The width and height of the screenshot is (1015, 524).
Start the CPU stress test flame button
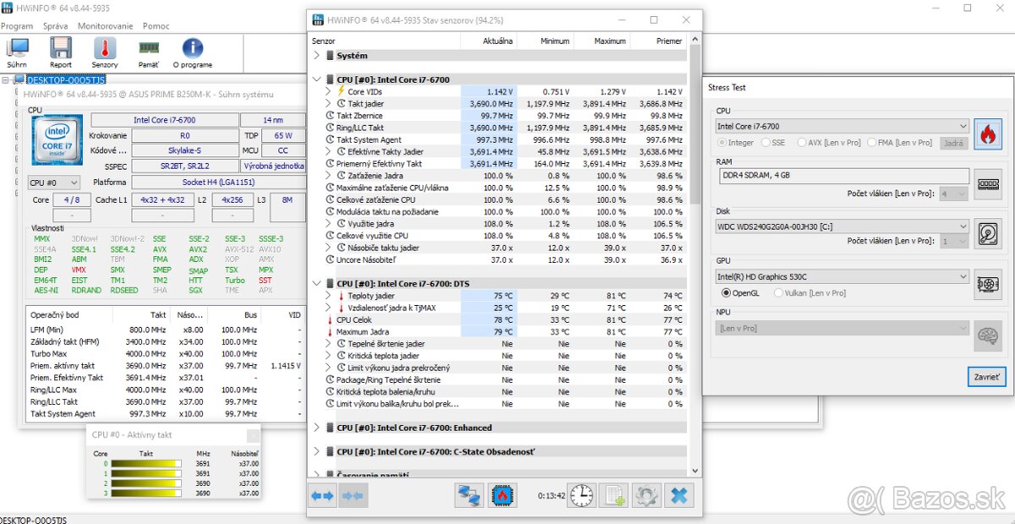(x=987, y=134)
